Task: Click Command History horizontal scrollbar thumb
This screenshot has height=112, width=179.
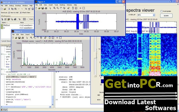Action: [14, 107]
